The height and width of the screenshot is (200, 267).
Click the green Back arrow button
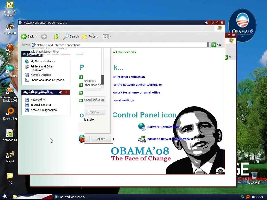coord(24,36)
